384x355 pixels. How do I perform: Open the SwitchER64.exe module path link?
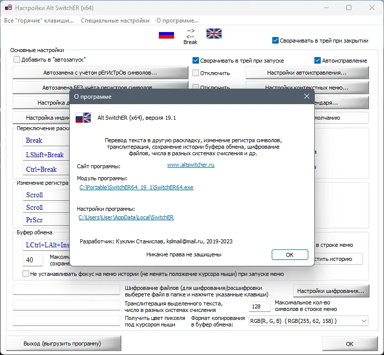pyautogui.click(x=136, y=187)
